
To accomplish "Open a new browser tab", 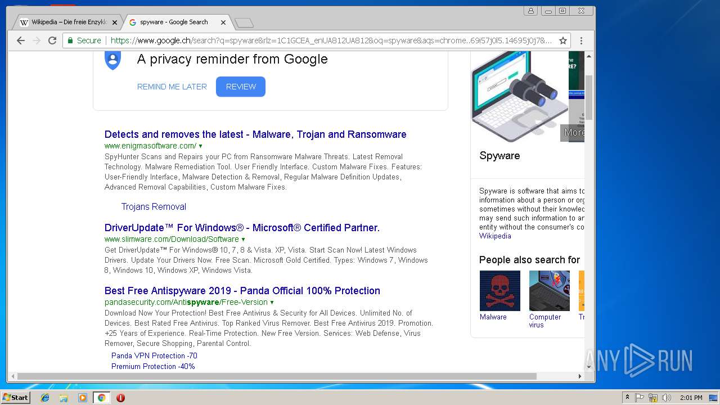I will (244, 22).
